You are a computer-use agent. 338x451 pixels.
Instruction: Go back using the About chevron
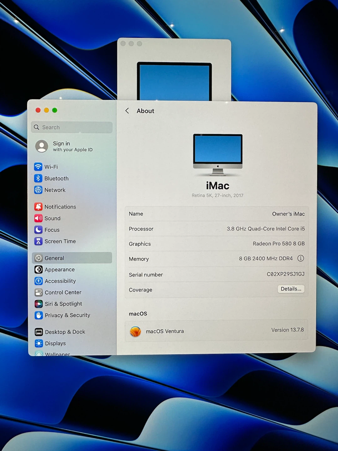click(127, 111)
